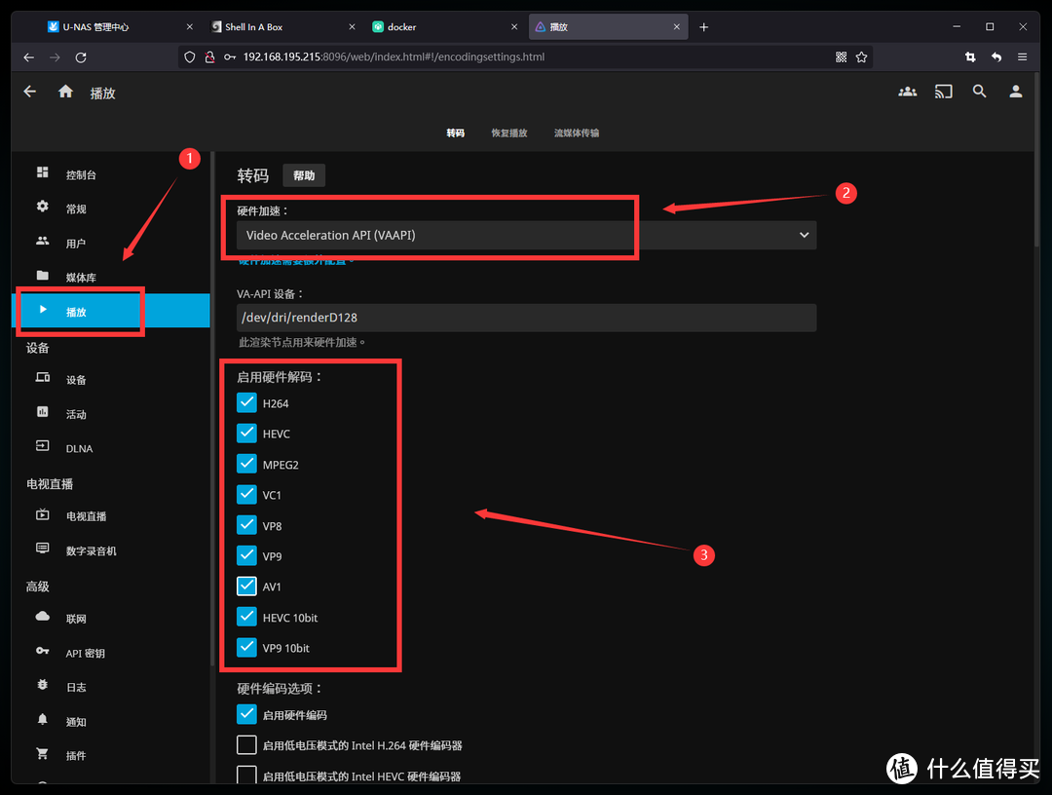1052x795 pixels.
Task: Open the SyncPlay group icon
Action: coord(907,92)
